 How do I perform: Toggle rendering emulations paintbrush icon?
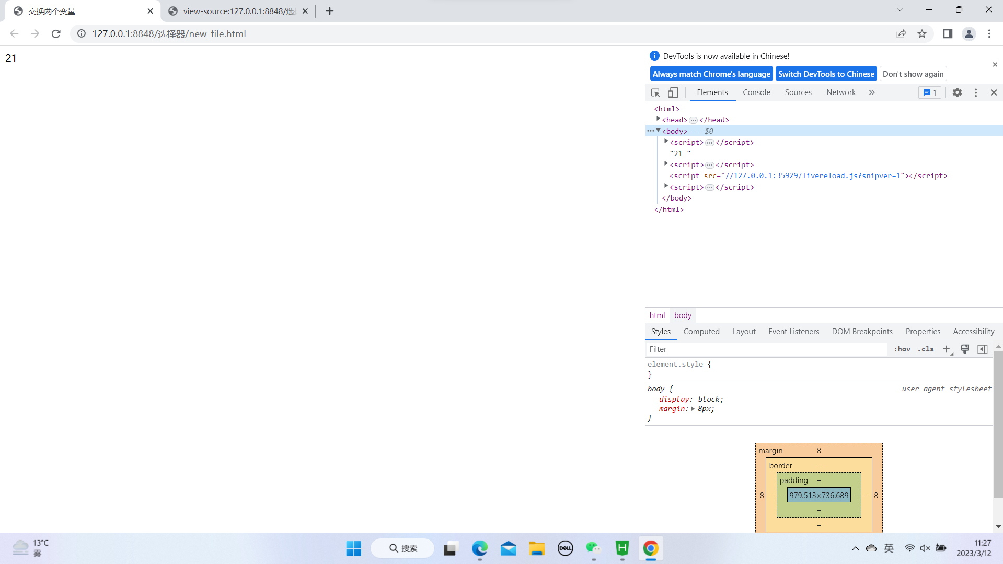pos(965,349)
